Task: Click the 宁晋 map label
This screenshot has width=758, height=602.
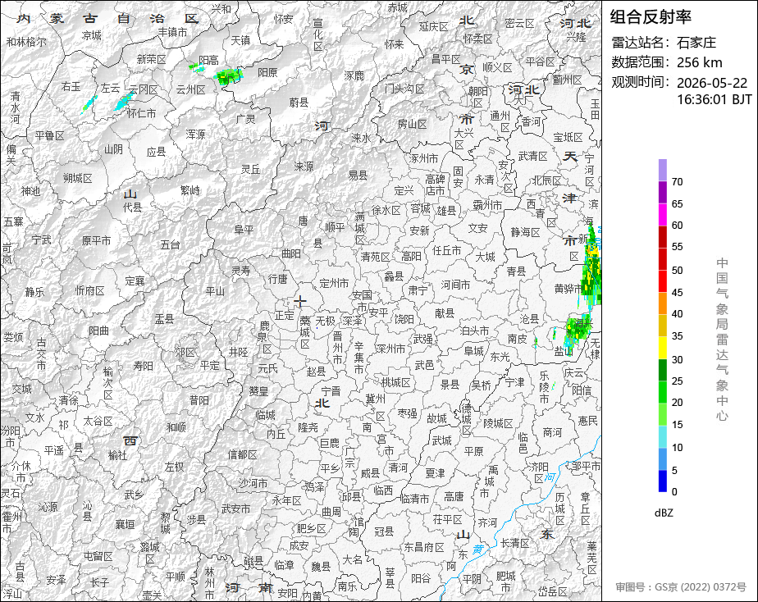Action: pos(331,391)
